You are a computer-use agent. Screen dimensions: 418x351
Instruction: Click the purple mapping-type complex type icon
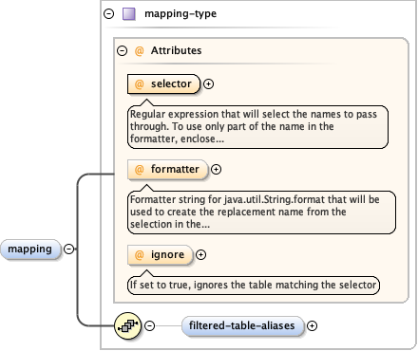tap(129, 14)
